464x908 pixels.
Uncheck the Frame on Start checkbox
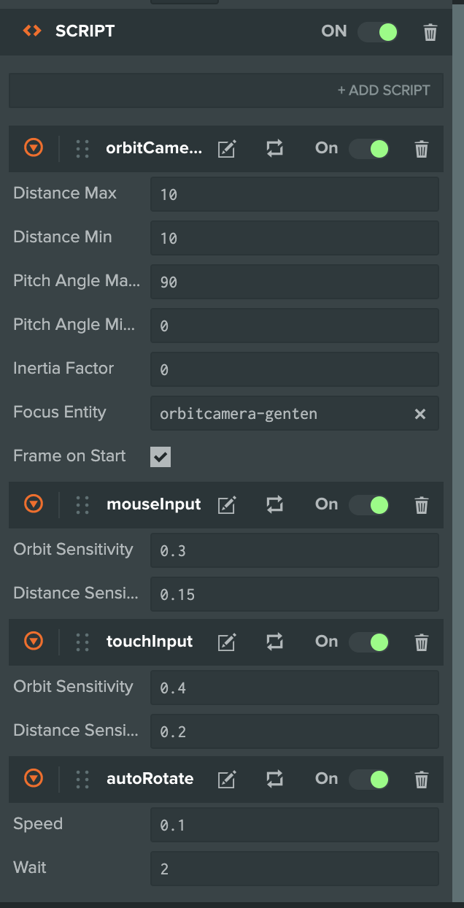(x=161, y=457)
